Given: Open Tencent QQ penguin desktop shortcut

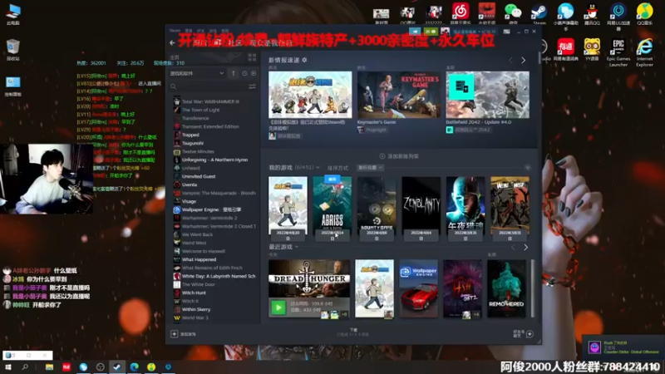Looking at the screenshot, I should point(592,14).
